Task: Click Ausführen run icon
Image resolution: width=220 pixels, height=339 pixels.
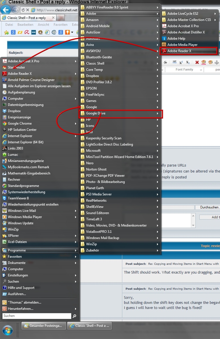Action: point(4,294)
